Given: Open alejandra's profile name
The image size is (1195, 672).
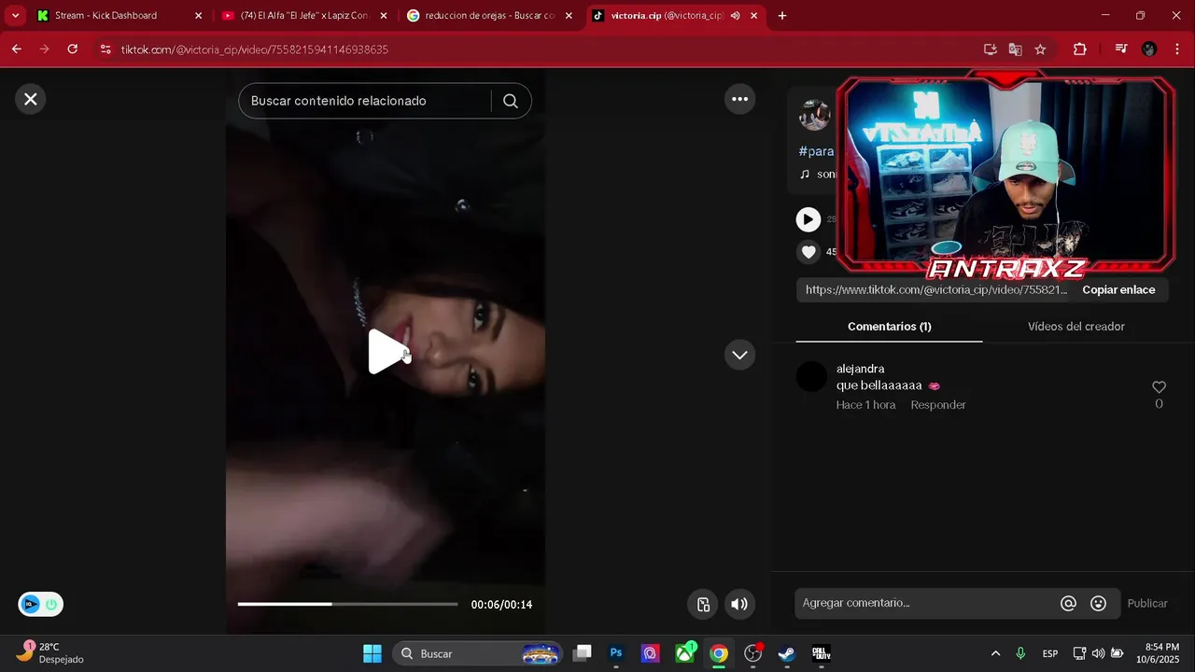Looking at the screenshot, I should point(860,369).
